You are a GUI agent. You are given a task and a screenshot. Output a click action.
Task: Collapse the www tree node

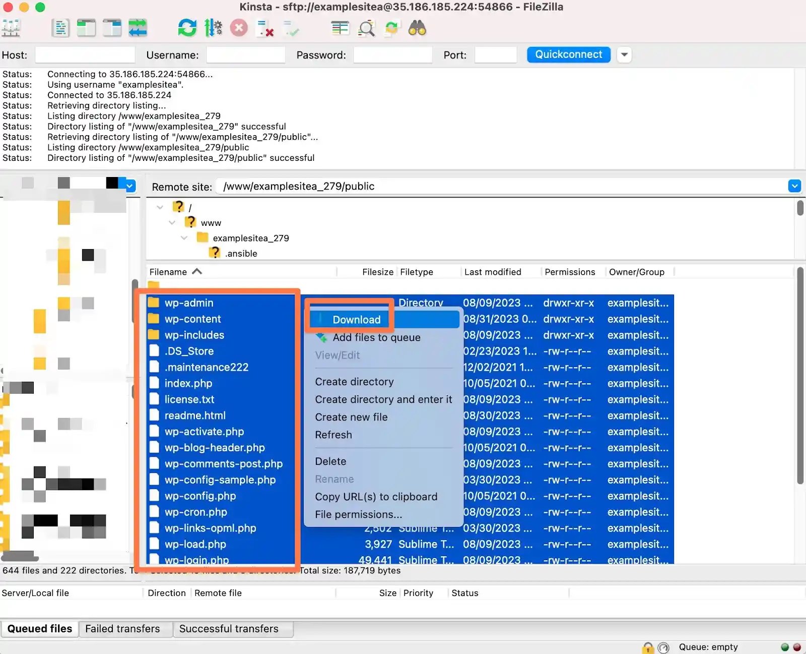[172, 222]
